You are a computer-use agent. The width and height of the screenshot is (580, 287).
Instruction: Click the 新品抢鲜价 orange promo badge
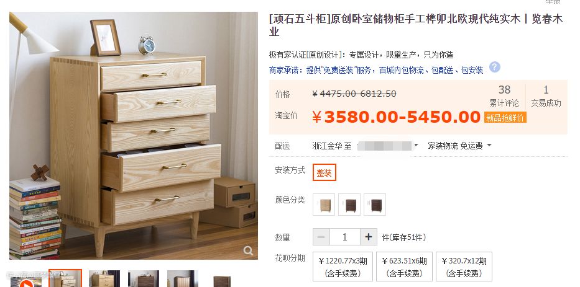point(505,118)
